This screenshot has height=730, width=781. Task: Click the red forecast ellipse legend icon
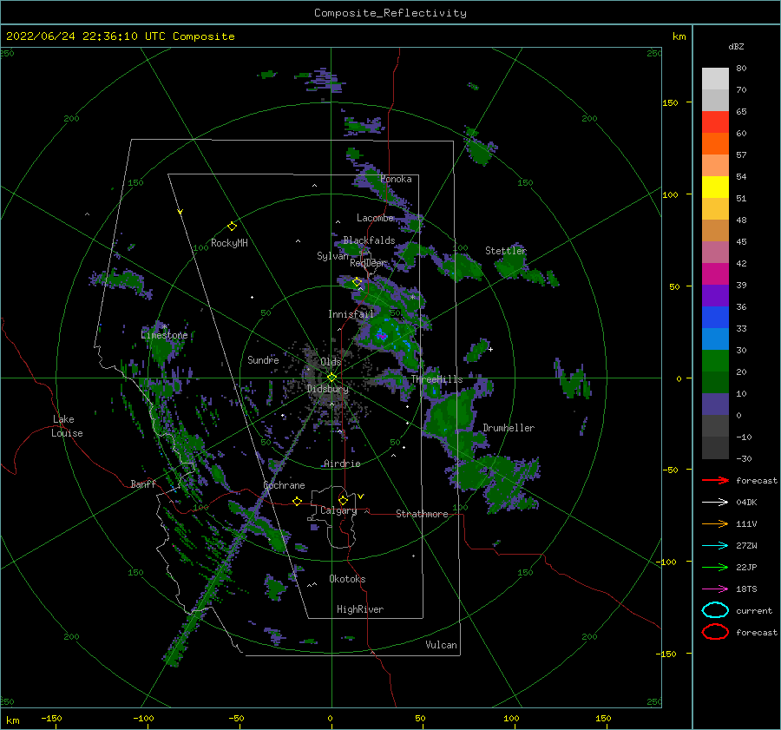point(715,632)
